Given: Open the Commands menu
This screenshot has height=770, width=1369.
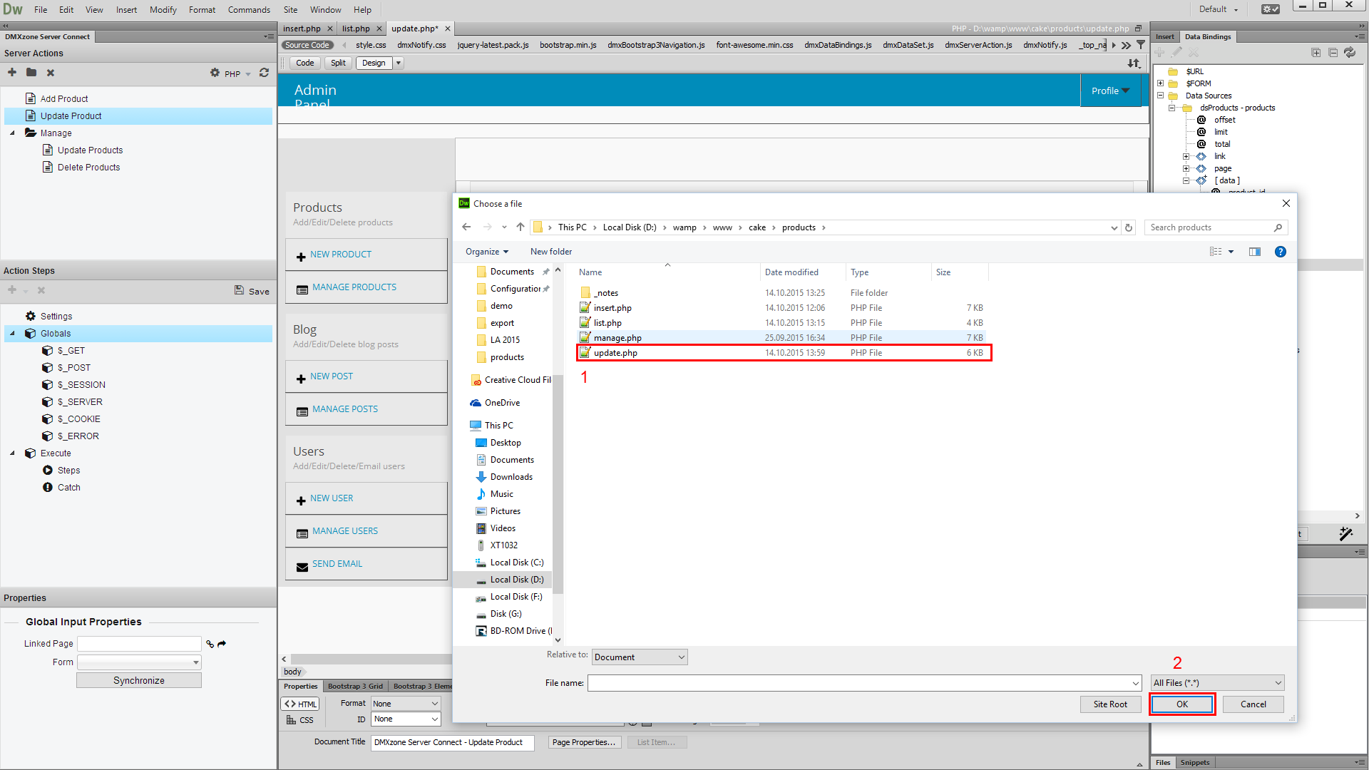Looking at the screenshot, I should pos(249,10).
